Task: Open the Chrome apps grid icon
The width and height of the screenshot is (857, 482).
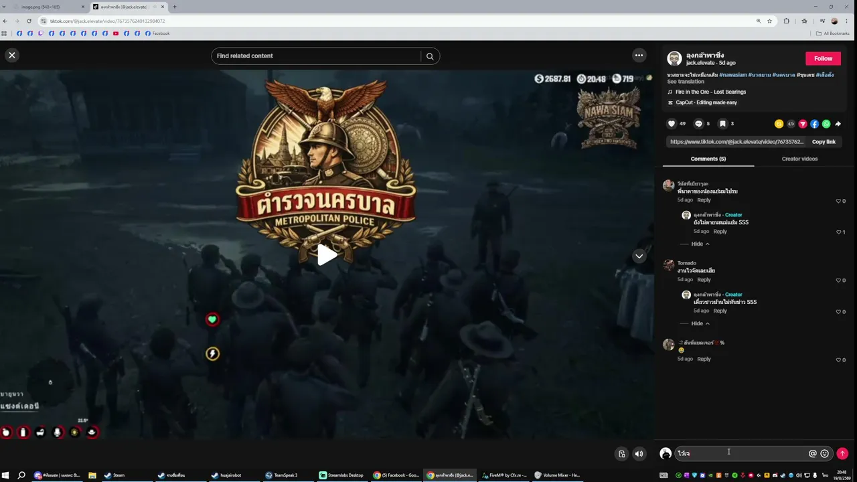Action: coord(5,33)
